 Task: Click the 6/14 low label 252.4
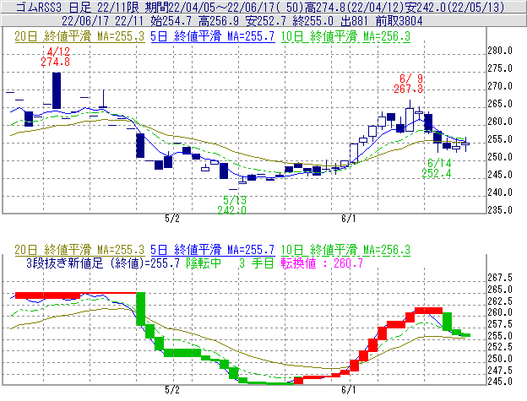tap(437, 174)
